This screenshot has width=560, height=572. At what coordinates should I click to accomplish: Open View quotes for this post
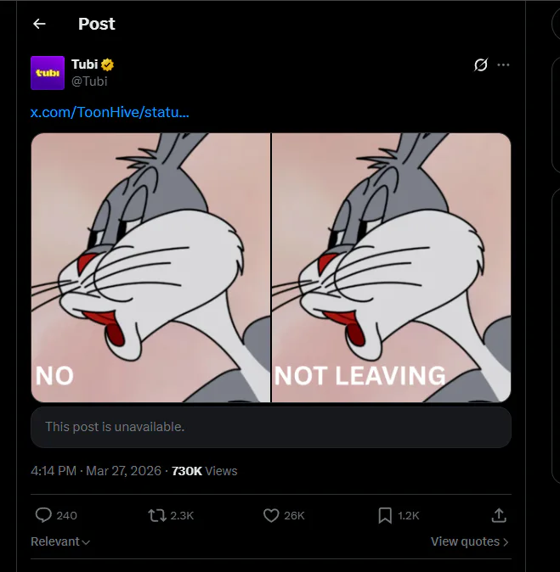[469, 541]
